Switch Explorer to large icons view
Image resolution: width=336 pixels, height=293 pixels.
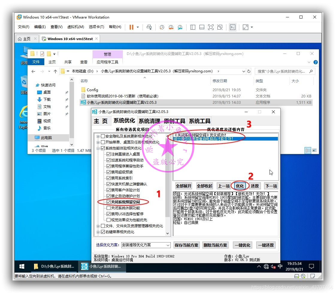pos(314,150)
